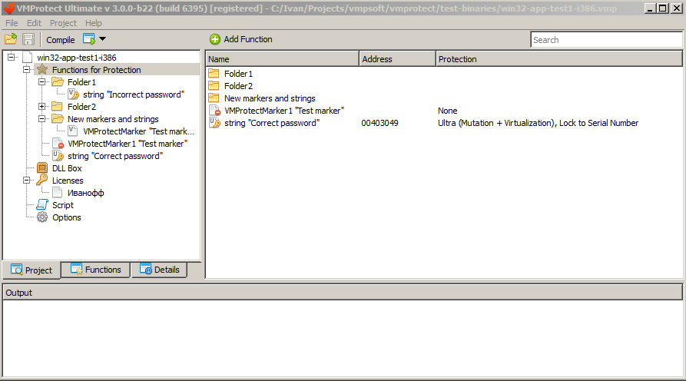Select Script tree item label
This screenshot has height=381, width=686.
coord(63,205)
